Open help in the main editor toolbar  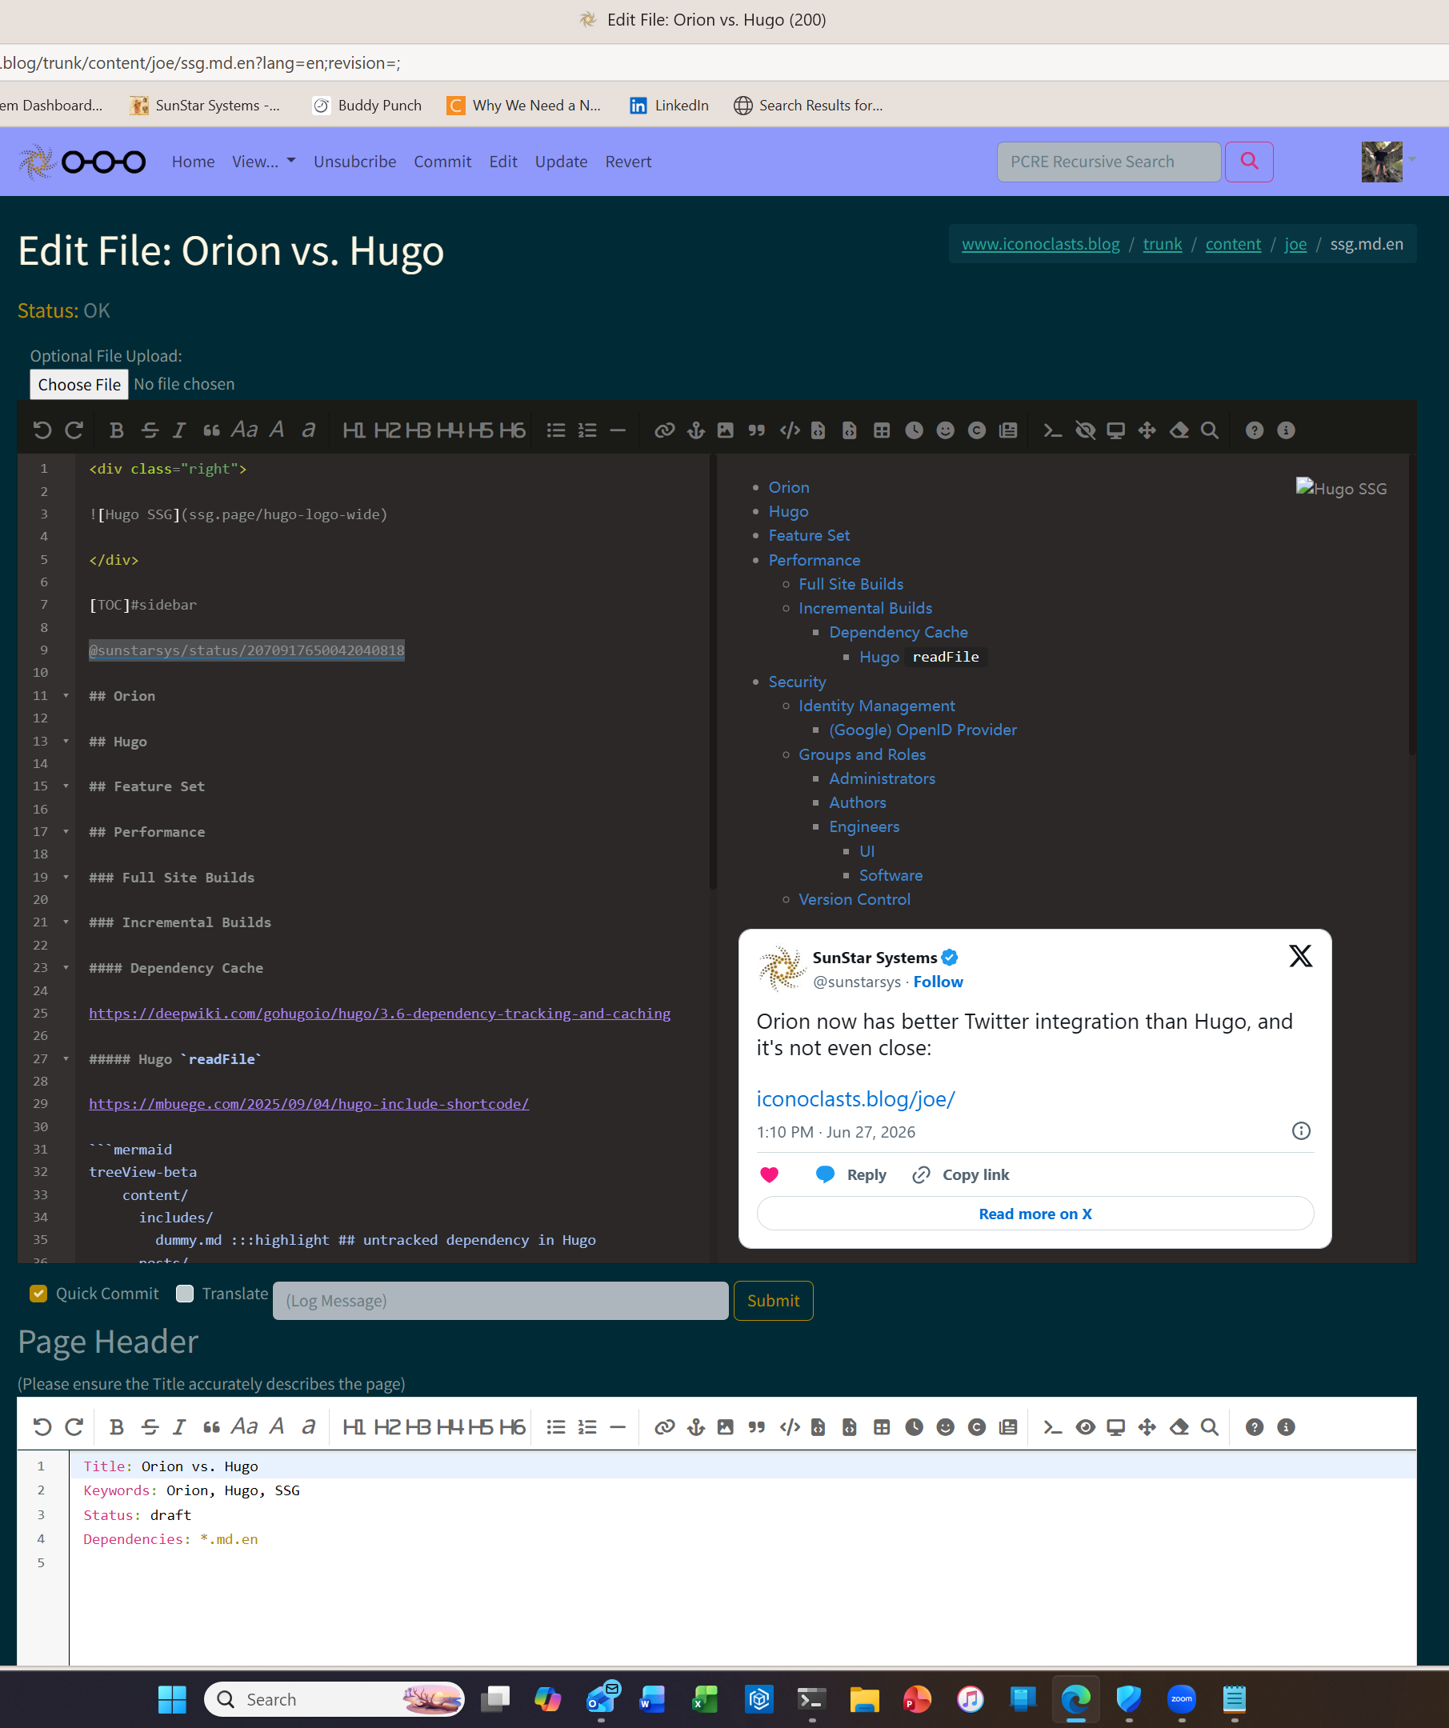click(x=1254, y=430)
